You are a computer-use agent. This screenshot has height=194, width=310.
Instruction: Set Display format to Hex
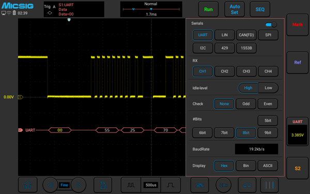224,166
